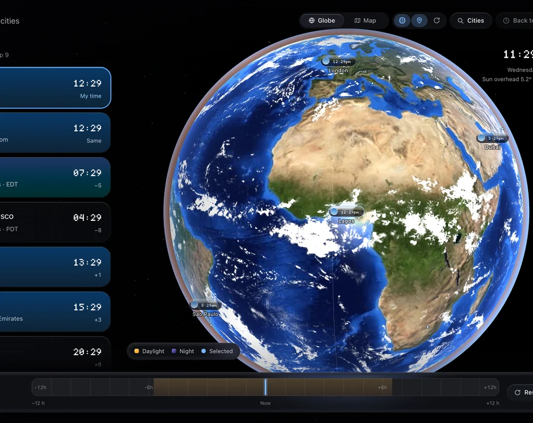Toggle the day/night overlay icon

point(402,20)
